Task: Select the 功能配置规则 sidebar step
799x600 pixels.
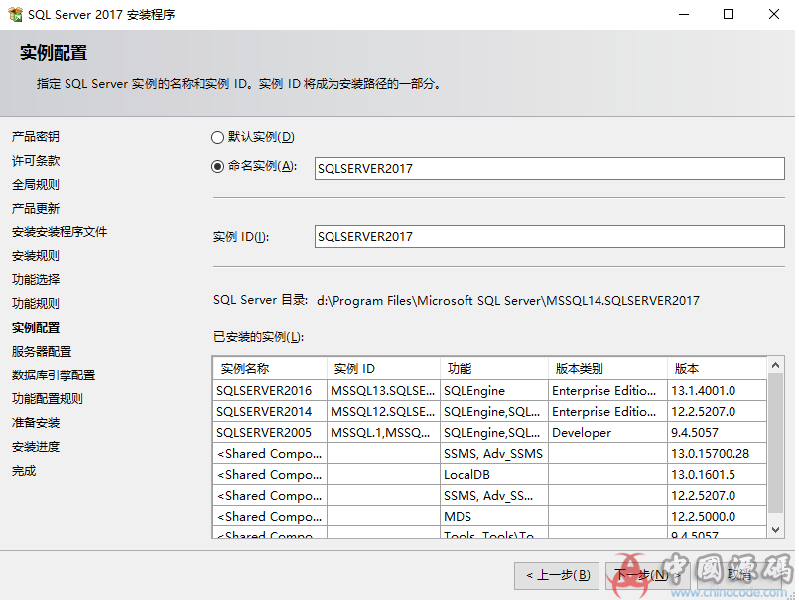Action: pyautogui.click(x=47, y=399)
